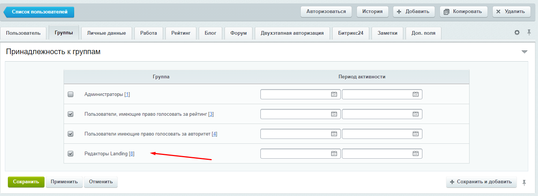The width and height of the screenshot is (538, 196).
Task: Uncheck the Редакторы Landing group
Action: coord(71,153)
